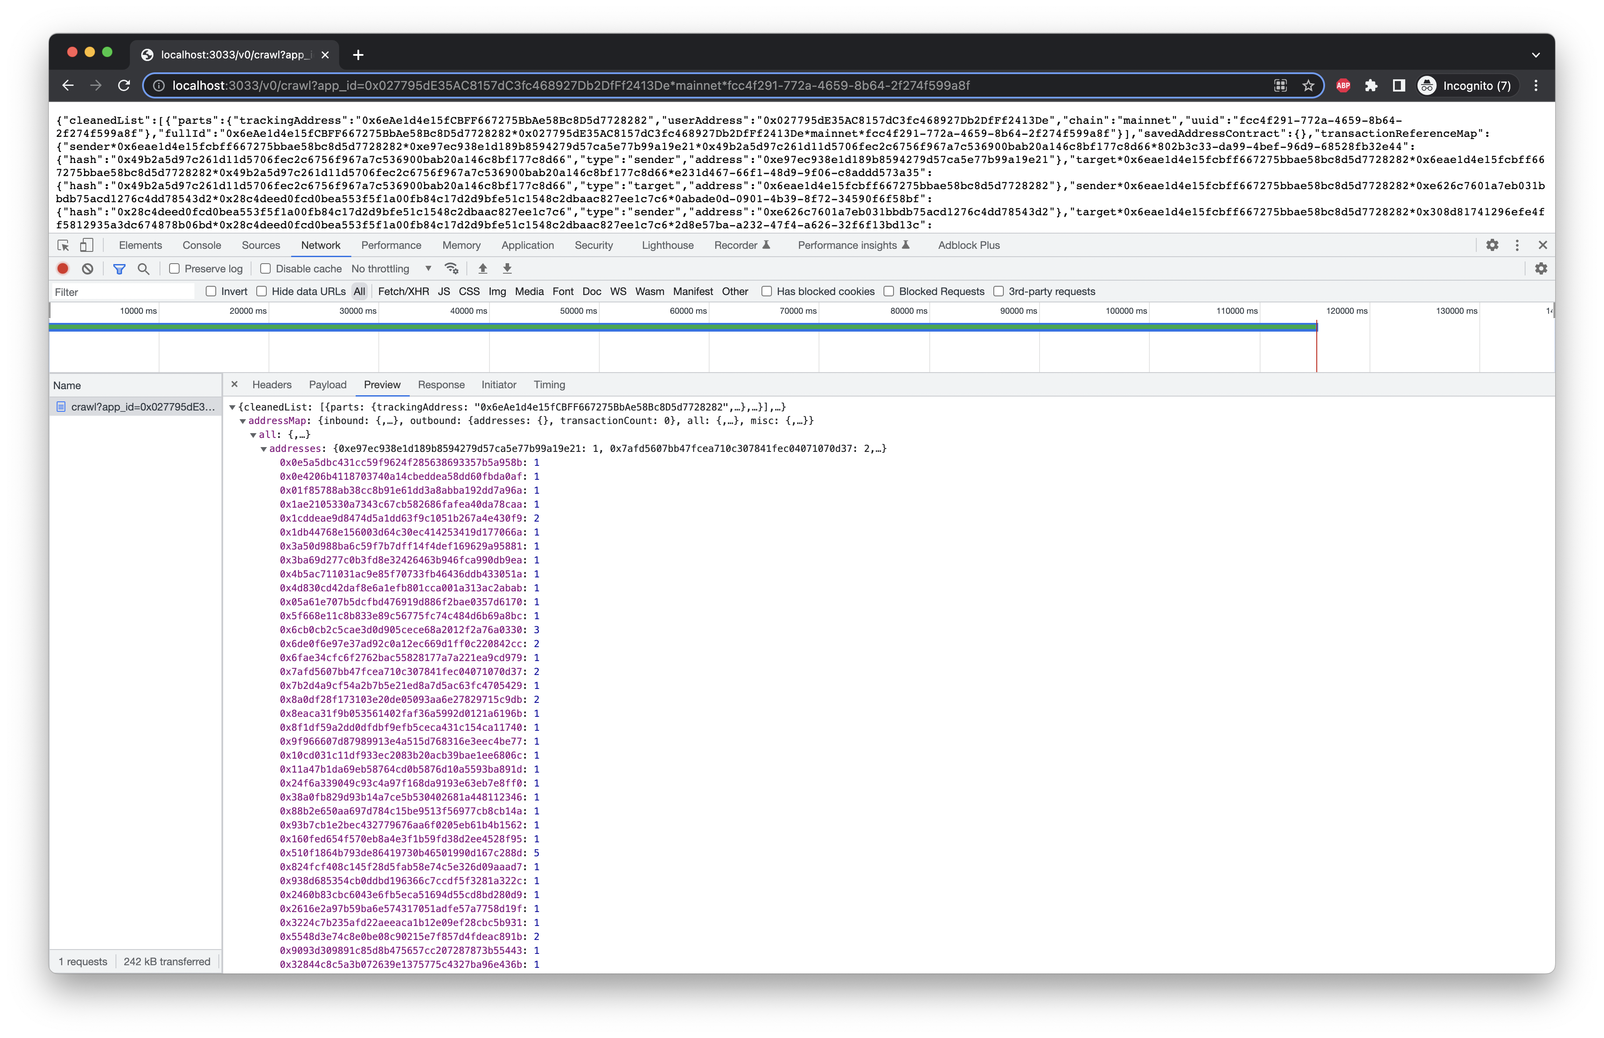Collapse the all node in preview
Image resolution: width=1604 pixels, height=1038 pixels.
click(253, 435)
